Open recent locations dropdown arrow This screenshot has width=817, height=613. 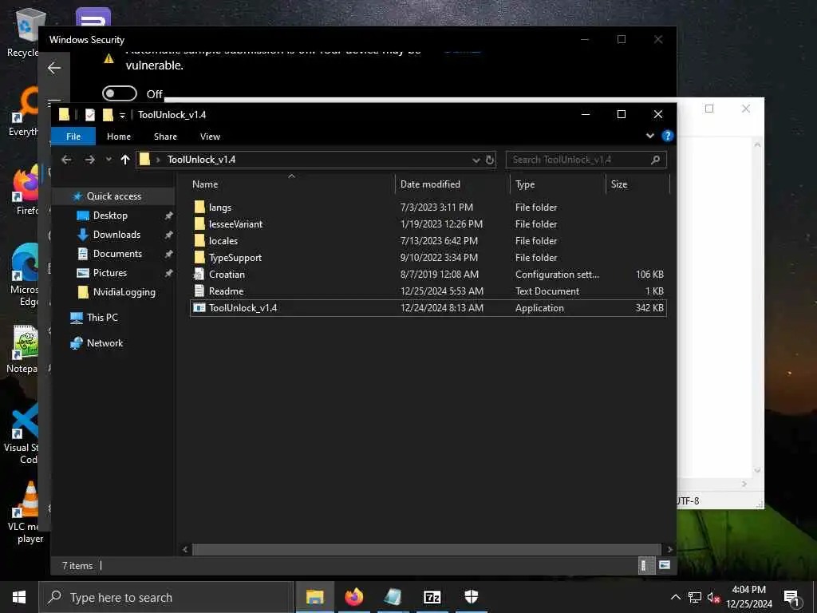point(109,160)
